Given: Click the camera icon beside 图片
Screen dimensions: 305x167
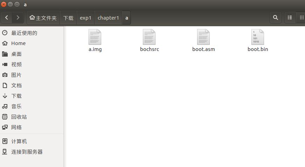Looking at the screenshot, I should 5,75.
